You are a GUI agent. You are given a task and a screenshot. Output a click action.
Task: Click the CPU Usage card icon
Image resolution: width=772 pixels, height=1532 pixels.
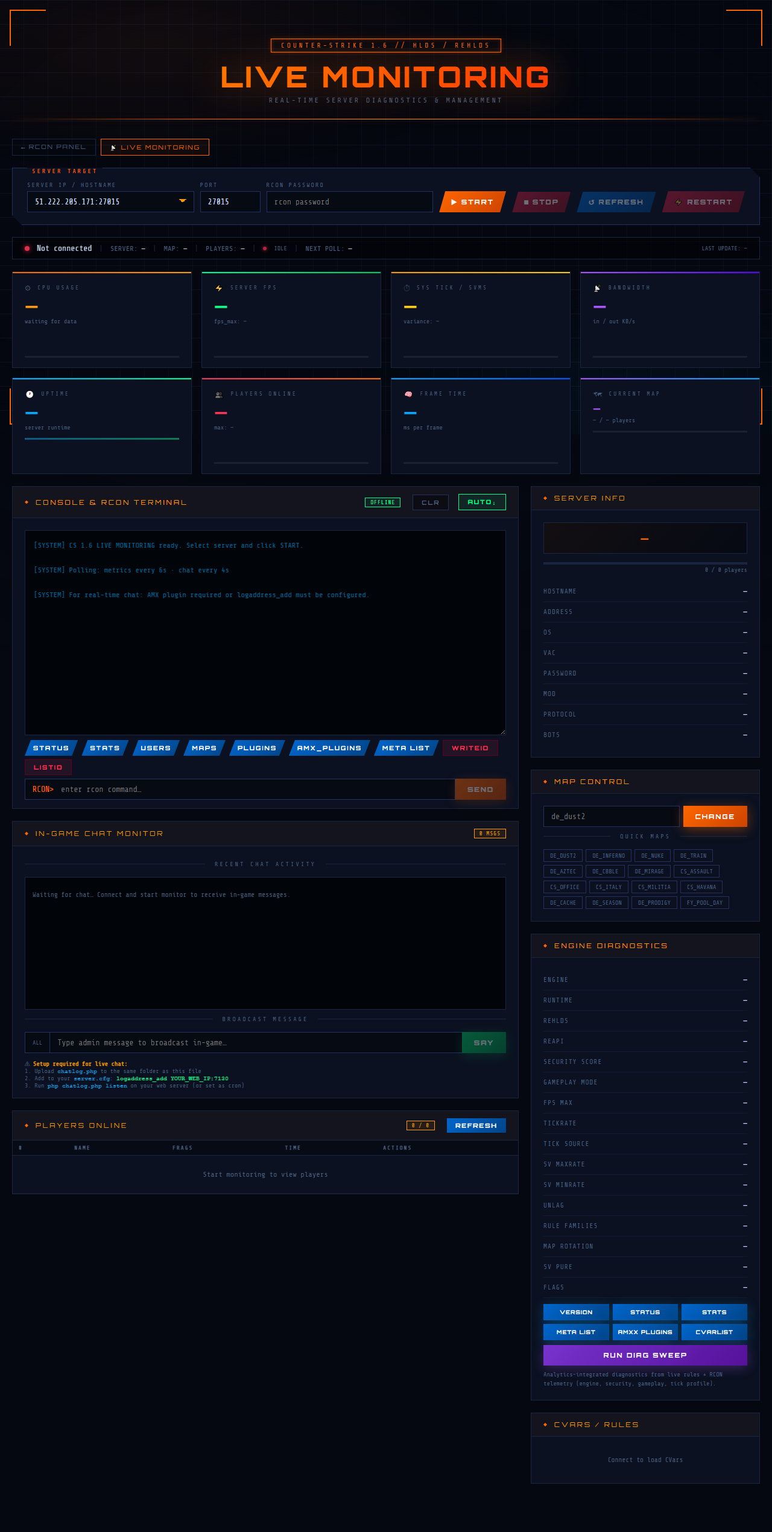28,288
